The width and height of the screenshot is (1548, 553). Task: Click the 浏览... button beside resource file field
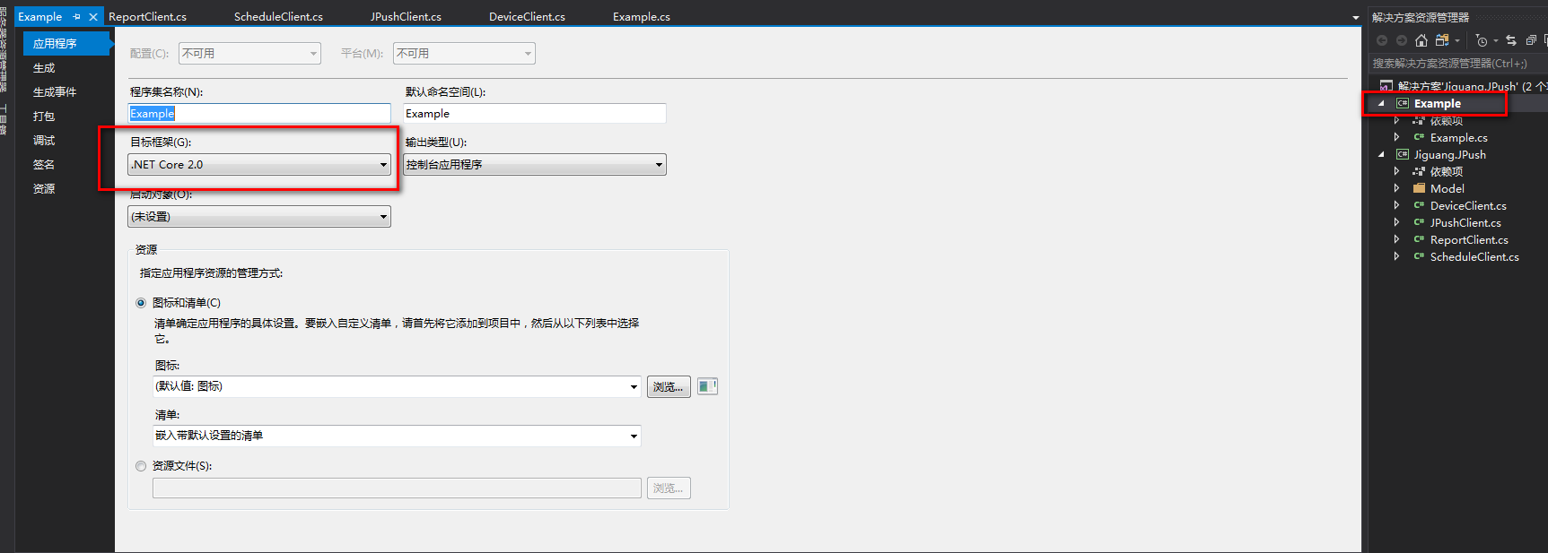click(x=669, y=488)
